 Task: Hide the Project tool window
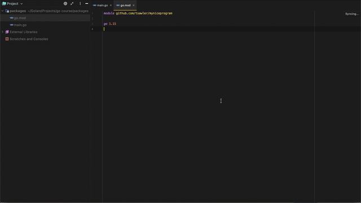(x=86, y=3)
